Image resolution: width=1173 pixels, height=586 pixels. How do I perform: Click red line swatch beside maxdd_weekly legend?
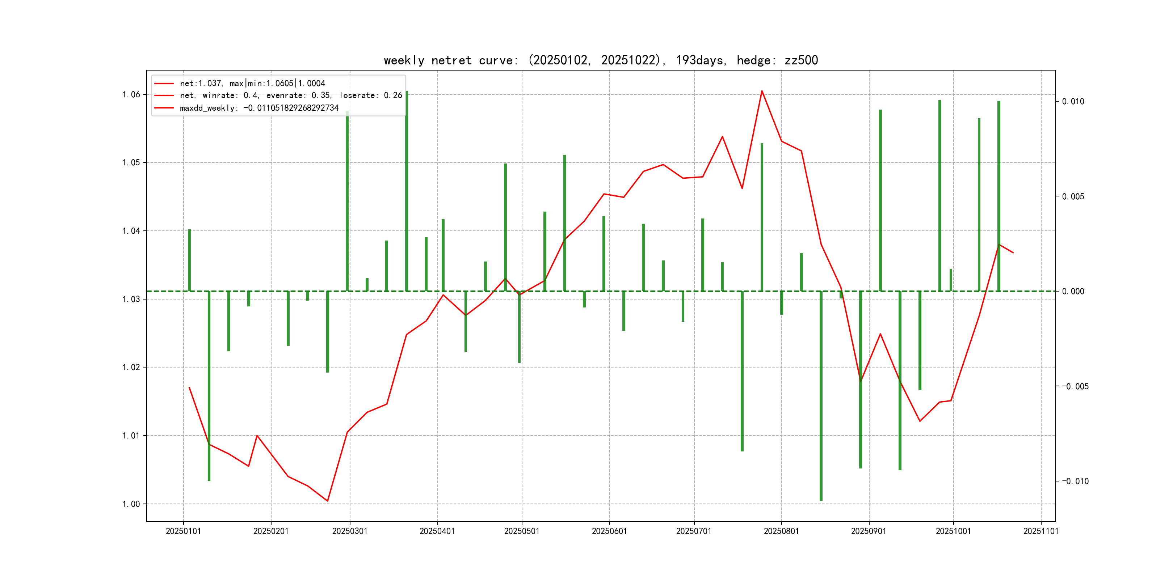164,108
